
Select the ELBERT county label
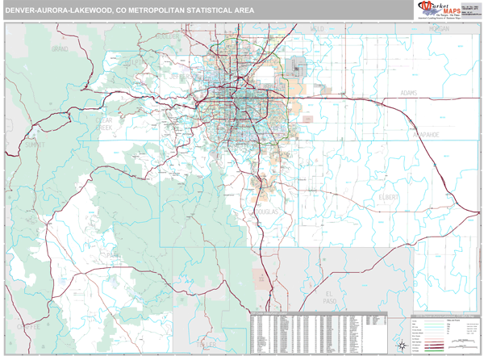click(x=388, y=197)
